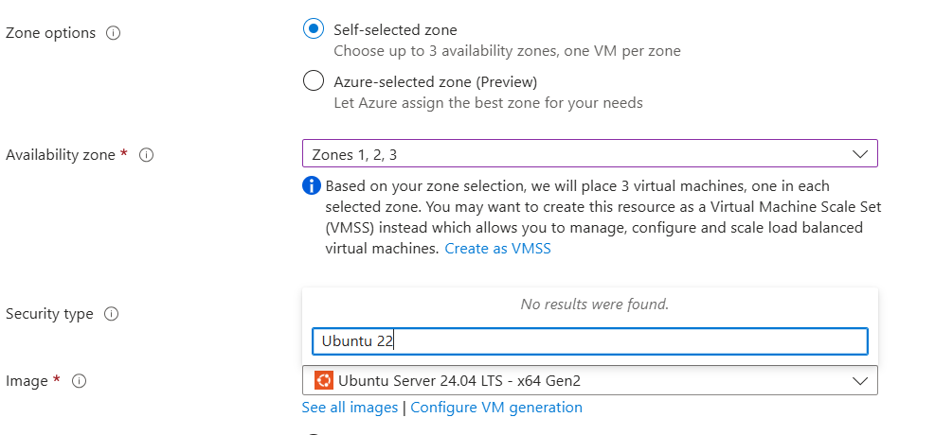This screenshot has width=935, height=435.
Task: Click the Azure-selected zone (Preview) option label
Action: pos(435,81)
